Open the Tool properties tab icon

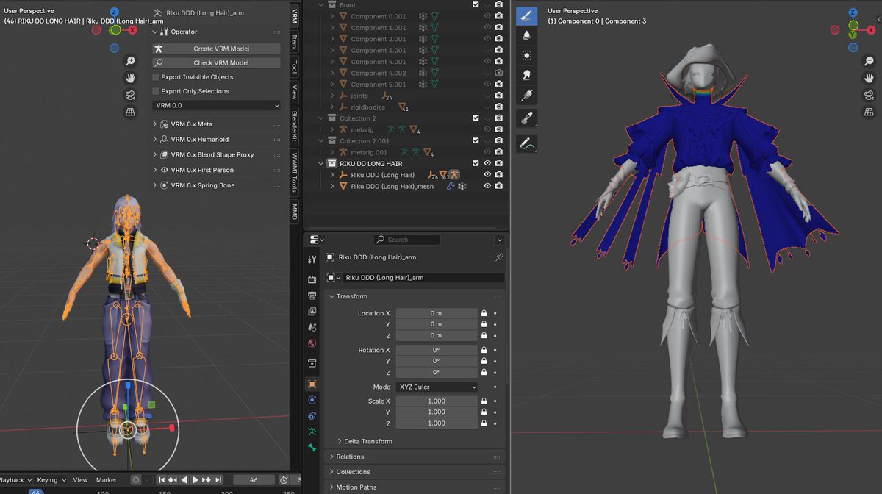pyautogui.click(x=312, y=259)
